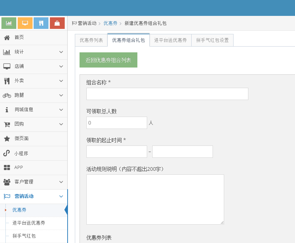Click the people icon beside 客户管理
Screen dimensions: 295x243
point(7,182)
